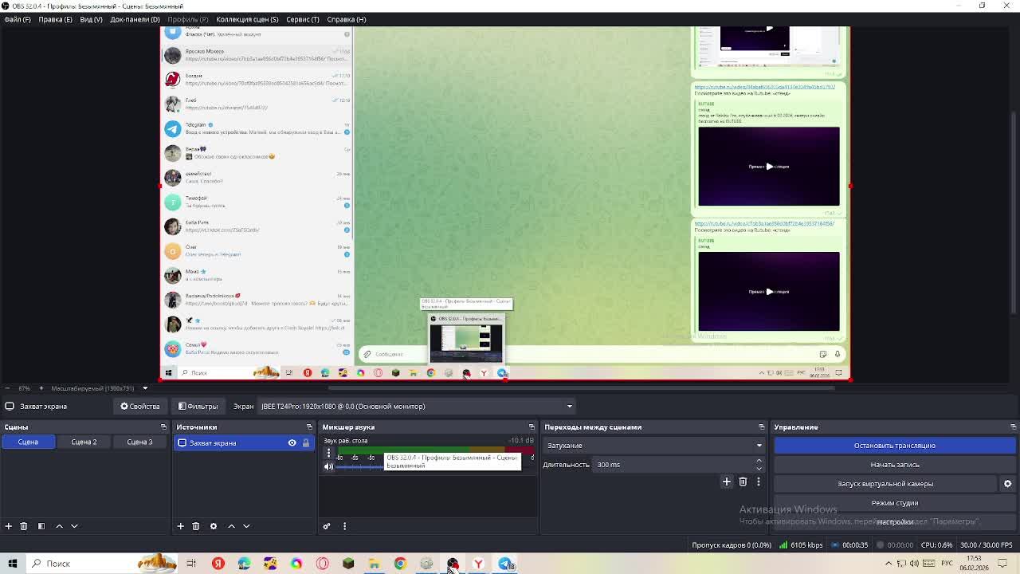
Task: Add a configurable transition with plus icon
Action: (727, 482)
